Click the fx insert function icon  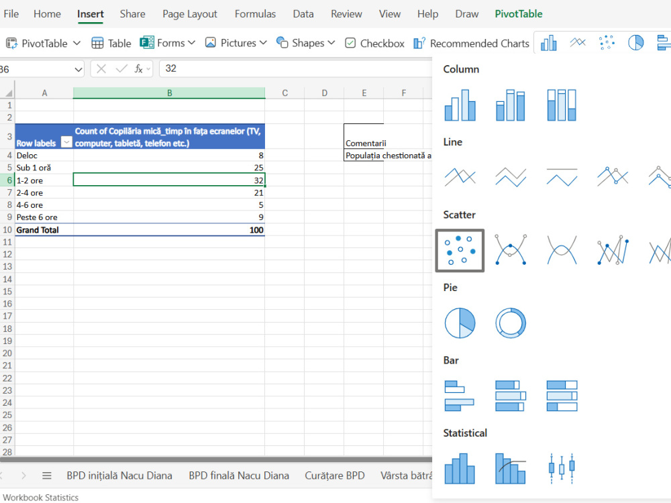coord(138,69)
